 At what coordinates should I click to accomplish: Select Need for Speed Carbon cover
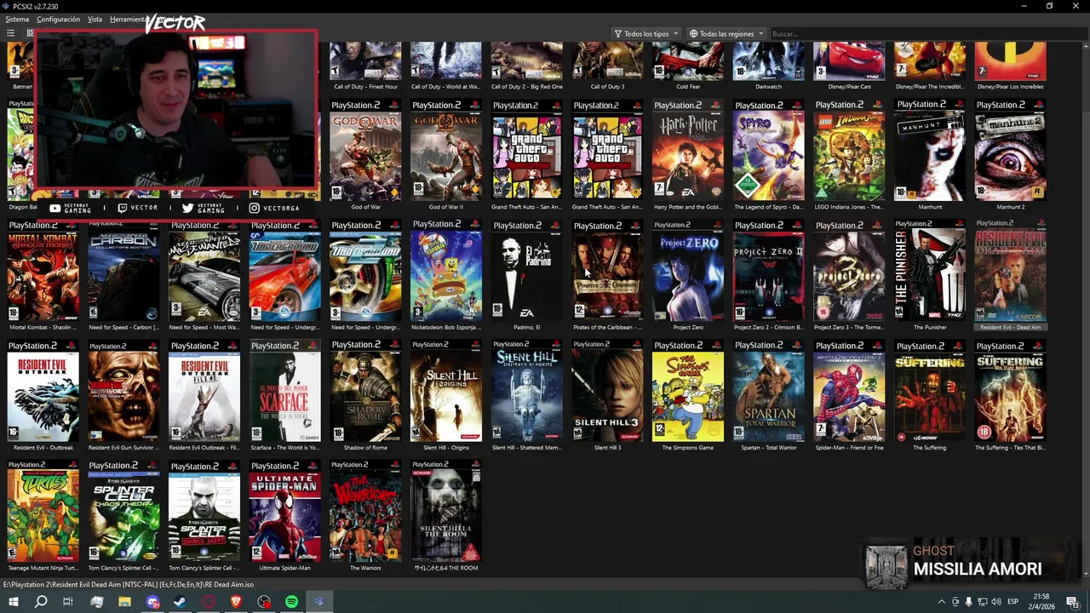point(123,271)
